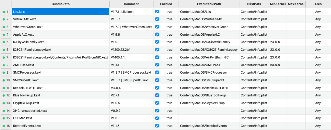Toggle Enabled checkbox for AMFIPass.kext
The height and width of the screenshot is (130, 331).
157,65
